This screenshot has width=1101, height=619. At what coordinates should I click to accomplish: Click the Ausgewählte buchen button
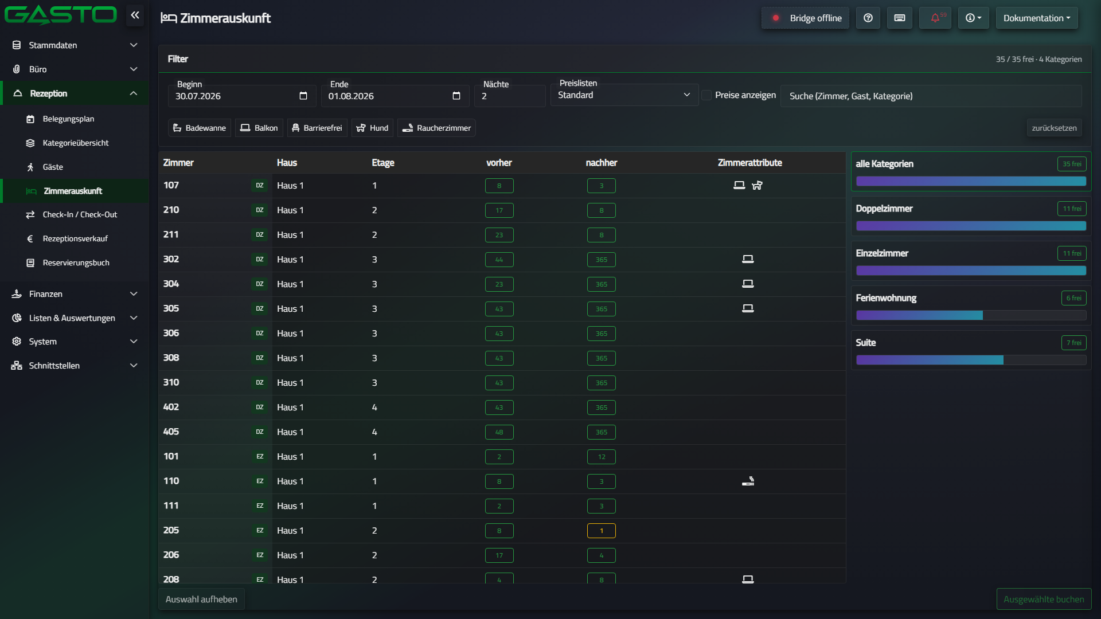[1044, 599]
